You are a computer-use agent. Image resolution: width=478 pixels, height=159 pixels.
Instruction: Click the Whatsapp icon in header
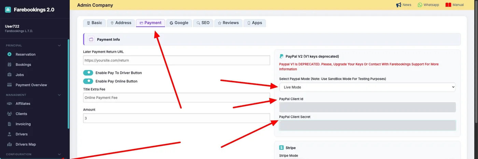420,5
